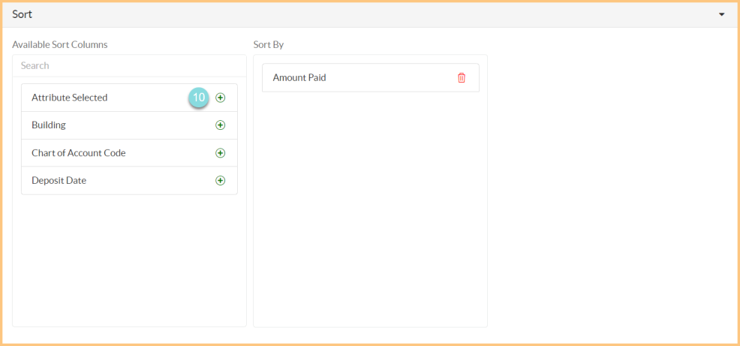Click the Available Sort Columns label
Image resolution: width=740 pixels, height=346 pixels.
click(60, 45)
